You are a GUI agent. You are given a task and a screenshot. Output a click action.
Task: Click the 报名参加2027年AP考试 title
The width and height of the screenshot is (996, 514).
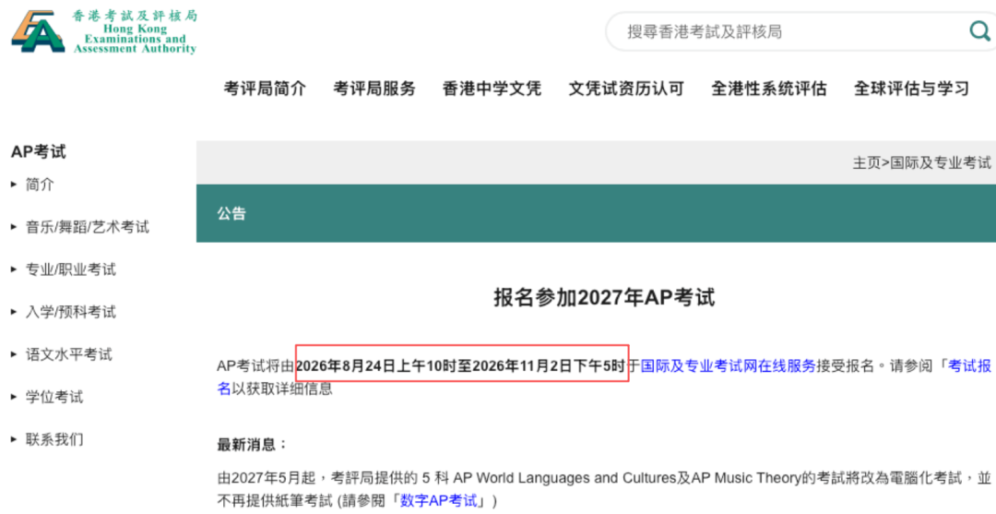[604, 297]
